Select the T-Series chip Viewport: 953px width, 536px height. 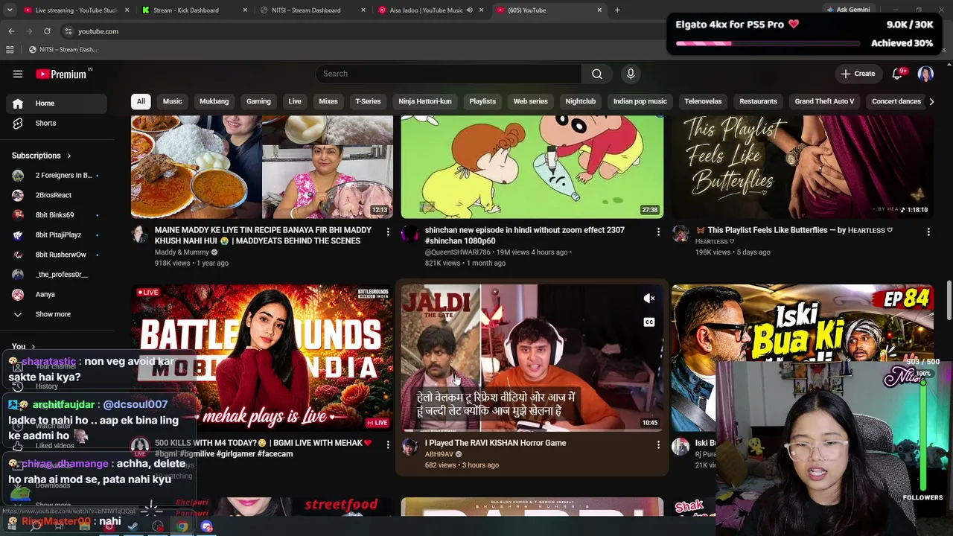point(368,101)
